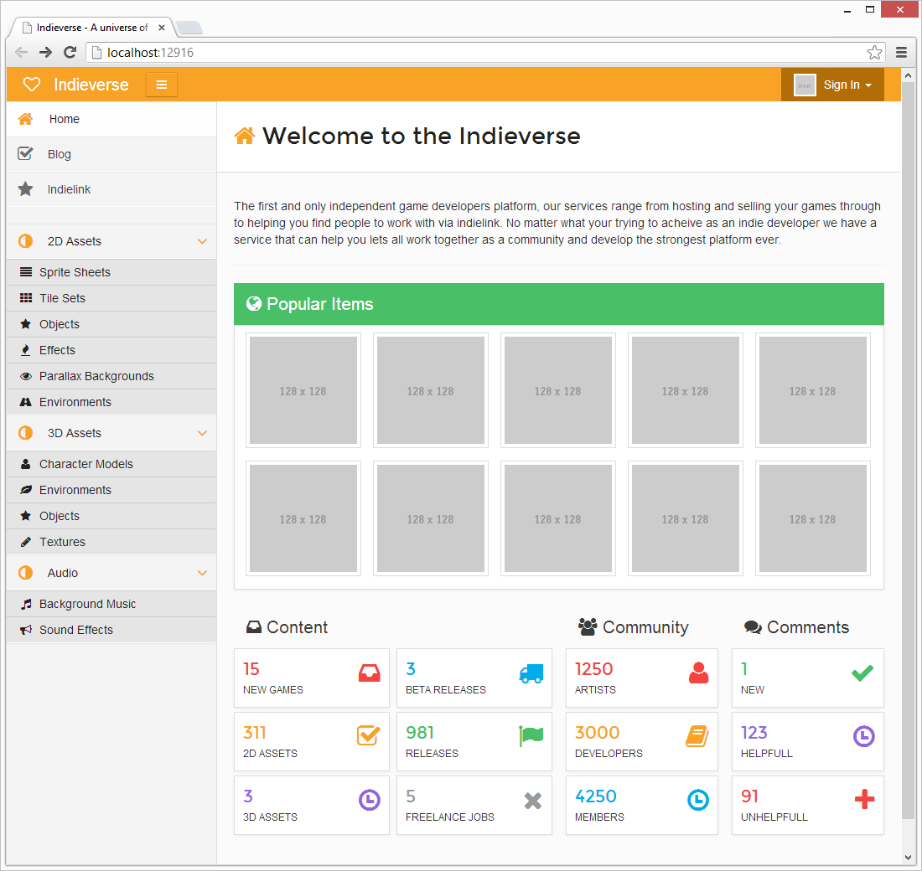Click the 2D Assets checkmark tile icon

tap(369, 735)
